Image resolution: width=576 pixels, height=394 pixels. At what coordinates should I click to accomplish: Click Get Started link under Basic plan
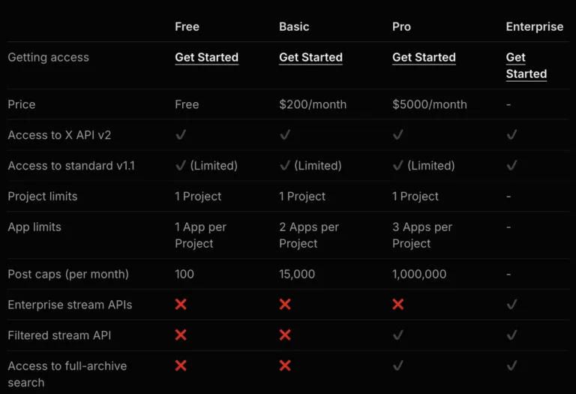click(310, 58)
